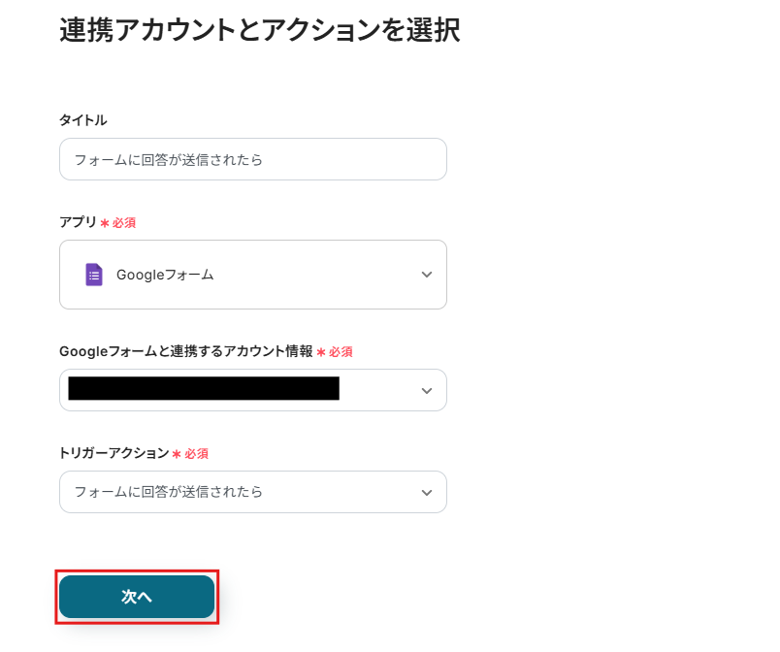Focus the タイトル text input field
The height and width of the screenshot is (652, 780).
(252, 159)
